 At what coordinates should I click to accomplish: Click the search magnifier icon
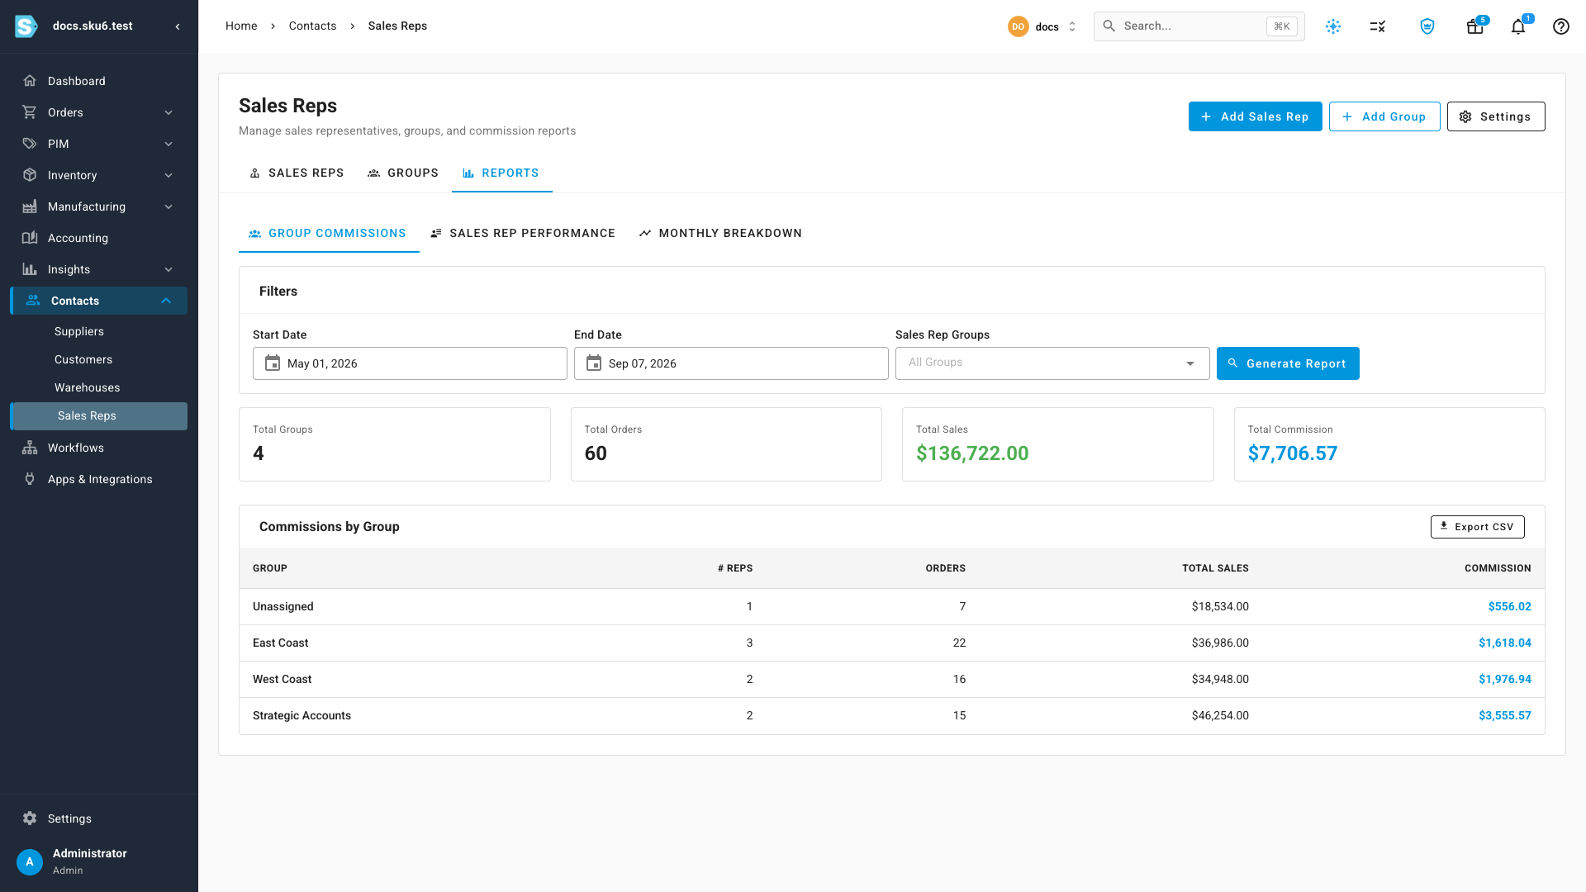pos(1109,26)
